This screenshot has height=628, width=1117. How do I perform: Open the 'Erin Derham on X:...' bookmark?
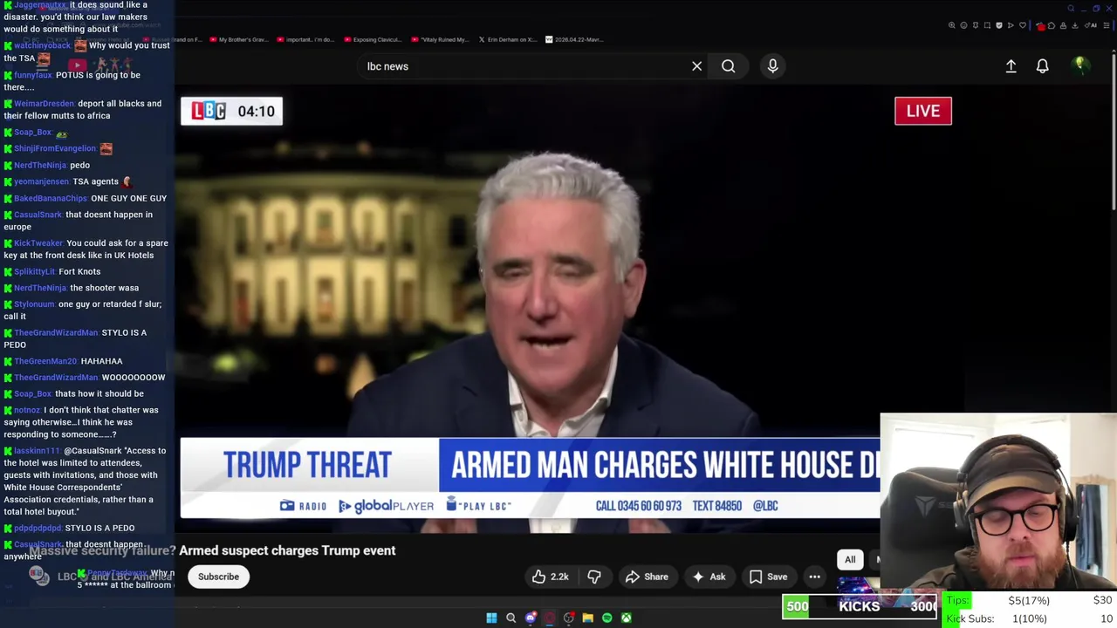[x=508, y=39]
